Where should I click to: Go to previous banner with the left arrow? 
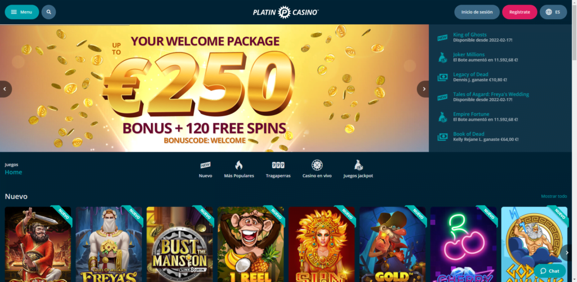6,89
